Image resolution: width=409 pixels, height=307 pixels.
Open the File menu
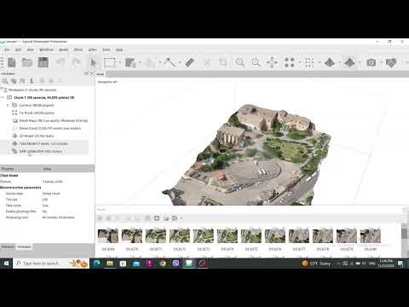coord(7,49)
